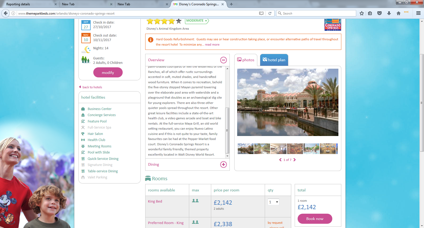Open the second pool garden thumbnail
The image size is (424, 228).
(x=262, y=149)
